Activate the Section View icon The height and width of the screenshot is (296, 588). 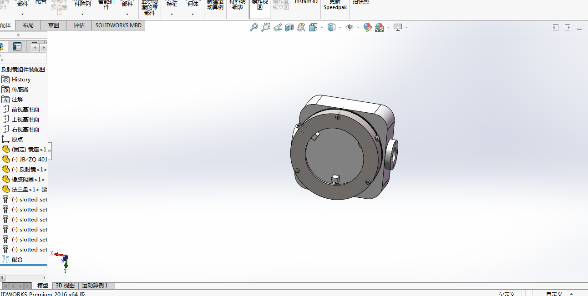289,27
